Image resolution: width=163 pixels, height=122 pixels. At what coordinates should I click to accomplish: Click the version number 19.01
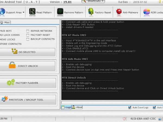67,2
